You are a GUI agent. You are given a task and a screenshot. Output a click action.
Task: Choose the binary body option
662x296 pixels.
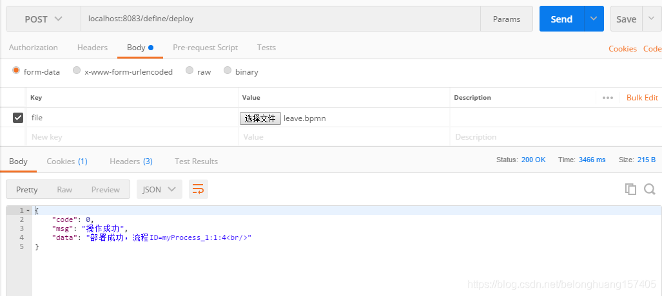pyautogui.click(x=228, y=70)
